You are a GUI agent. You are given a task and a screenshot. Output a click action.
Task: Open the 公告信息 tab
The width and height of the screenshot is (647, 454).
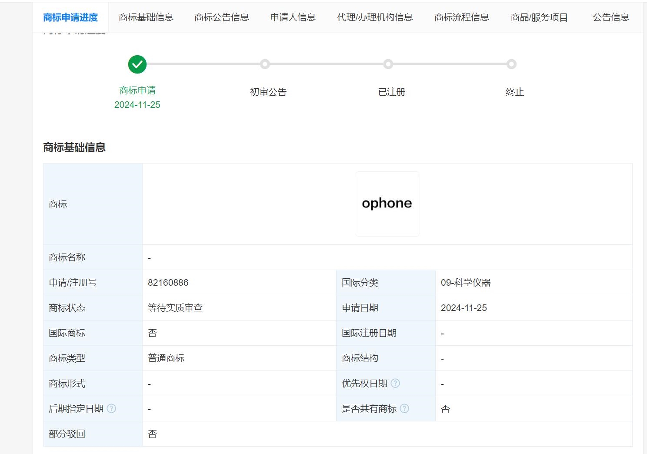click(611, 17)
